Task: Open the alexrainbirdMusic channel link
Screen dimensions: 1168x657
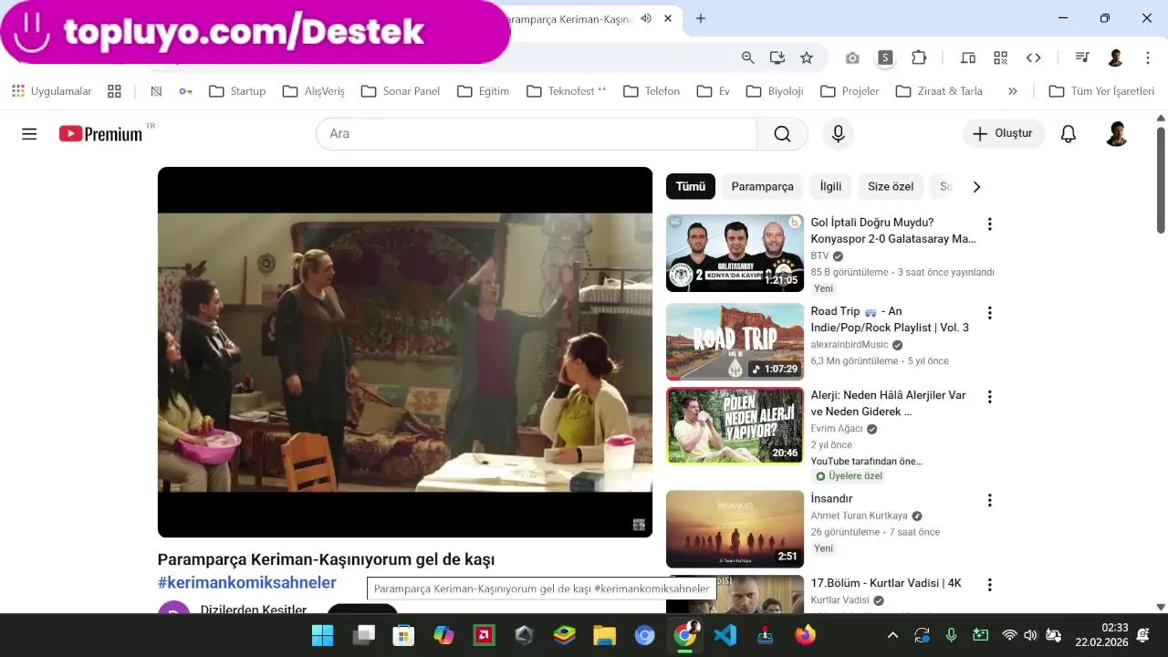Action: coord(850,345)
